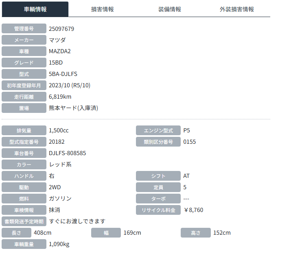Select the 管理番号 label
Image resolution: width=291 pixels, height=255 pixels.
coord(24,29)
